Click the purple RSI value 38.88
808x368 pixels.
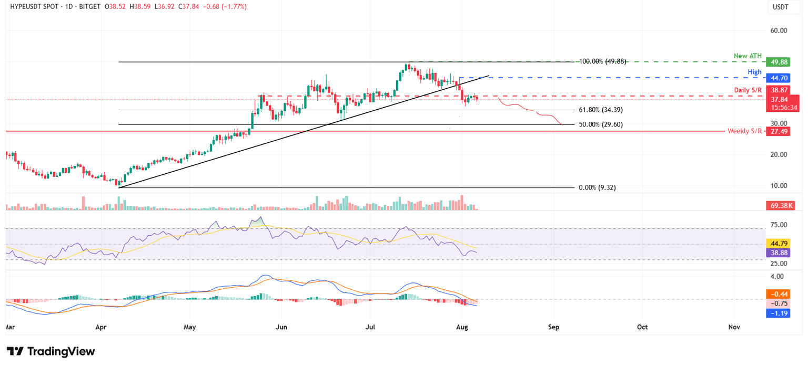779,253
